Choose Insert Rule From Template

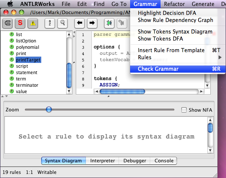click(178, 50)
